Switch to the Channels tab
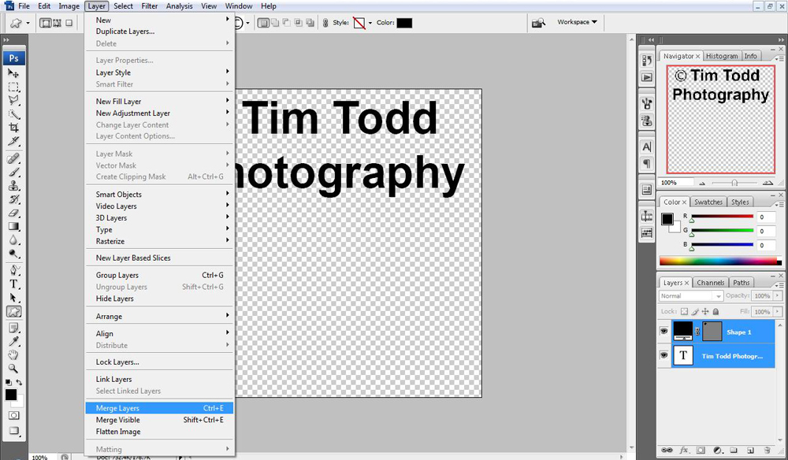The height and width of the screenshot is (460, 788). pos(710,283)
